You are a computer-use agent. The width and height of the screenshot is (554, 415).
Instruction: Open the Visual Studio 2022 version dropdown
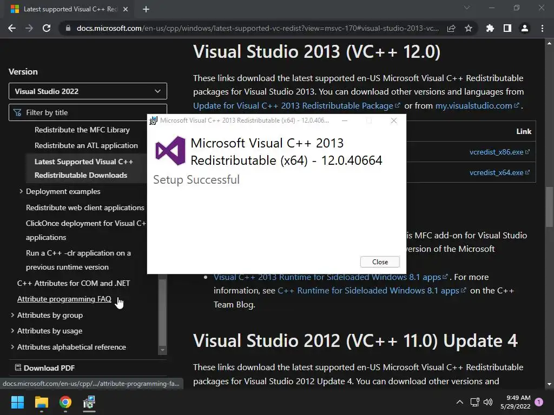click(x=88, y=91)
